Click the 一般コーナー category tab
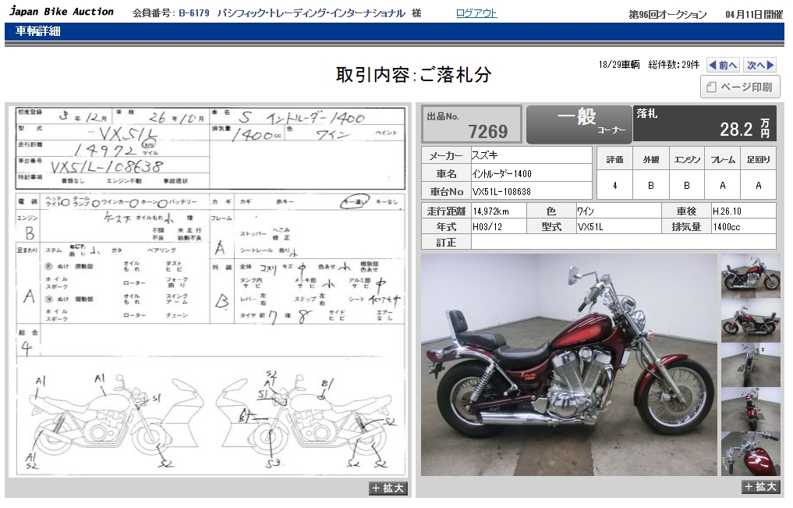Viewport: 793px width, 508px height. point(579,125)
